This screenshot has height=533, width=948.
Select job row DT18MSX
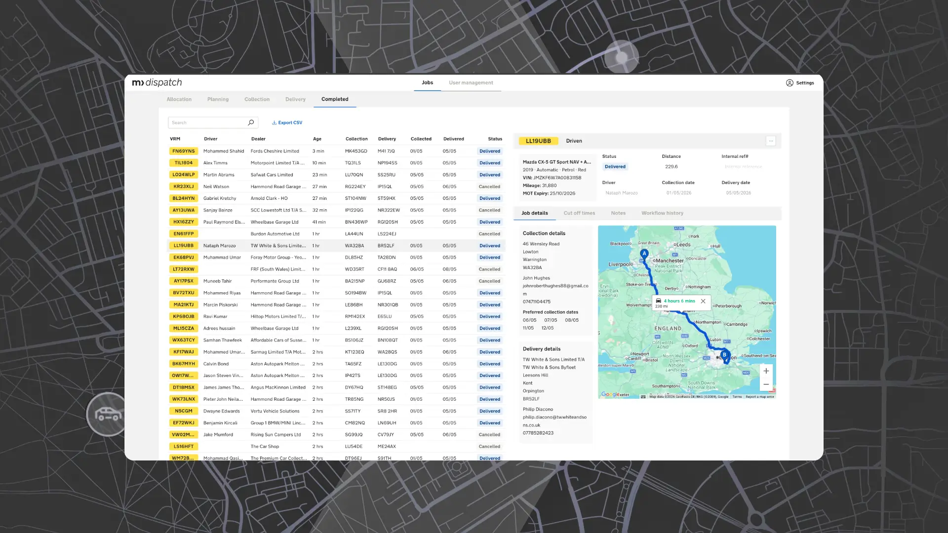(x=336, y=388)
